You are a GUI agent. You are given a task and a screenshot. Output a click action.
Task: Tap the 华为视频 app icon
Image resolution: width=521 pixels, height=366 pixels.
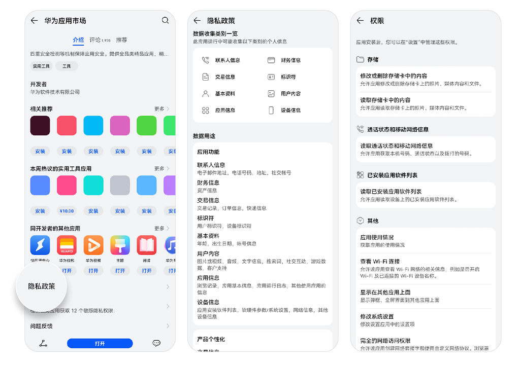pyautogui.click(x=93, y=245)
